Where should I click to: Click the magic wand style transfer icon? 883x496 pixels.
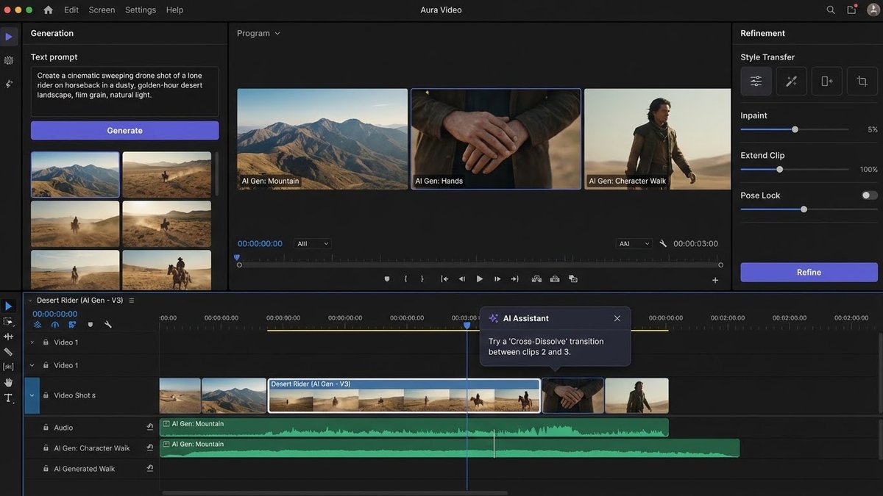point(792,82)
